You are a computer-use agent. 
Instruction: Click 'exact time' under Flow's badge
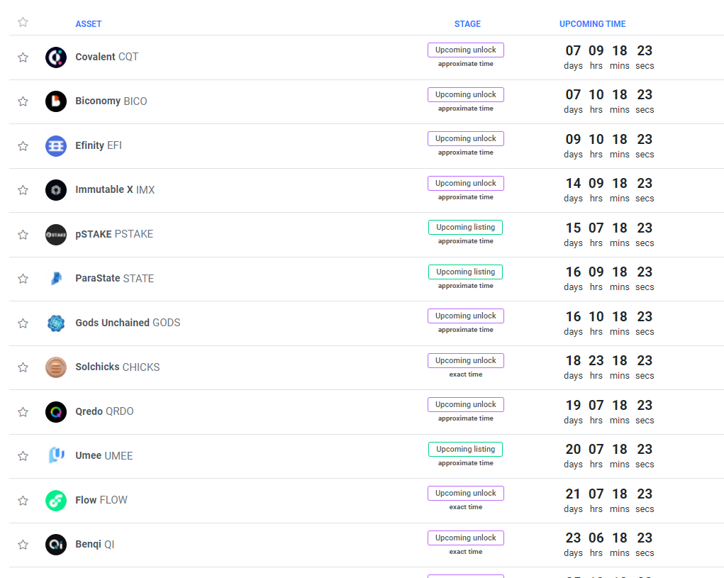(465, 507)
